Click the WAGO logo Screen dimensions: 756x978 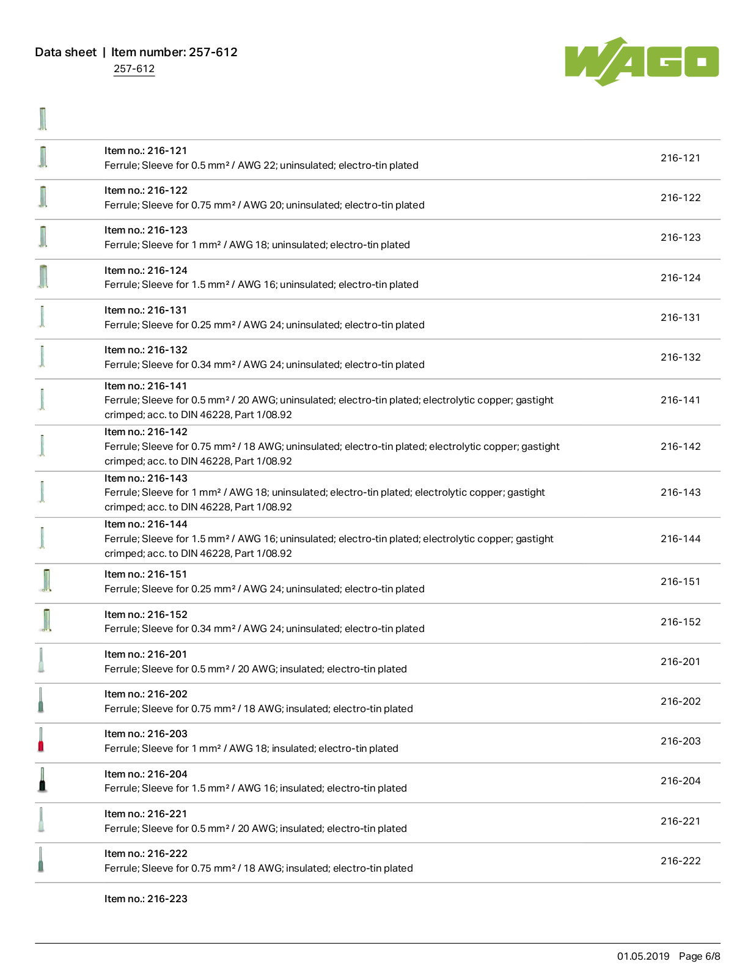[x=642, y=61]
